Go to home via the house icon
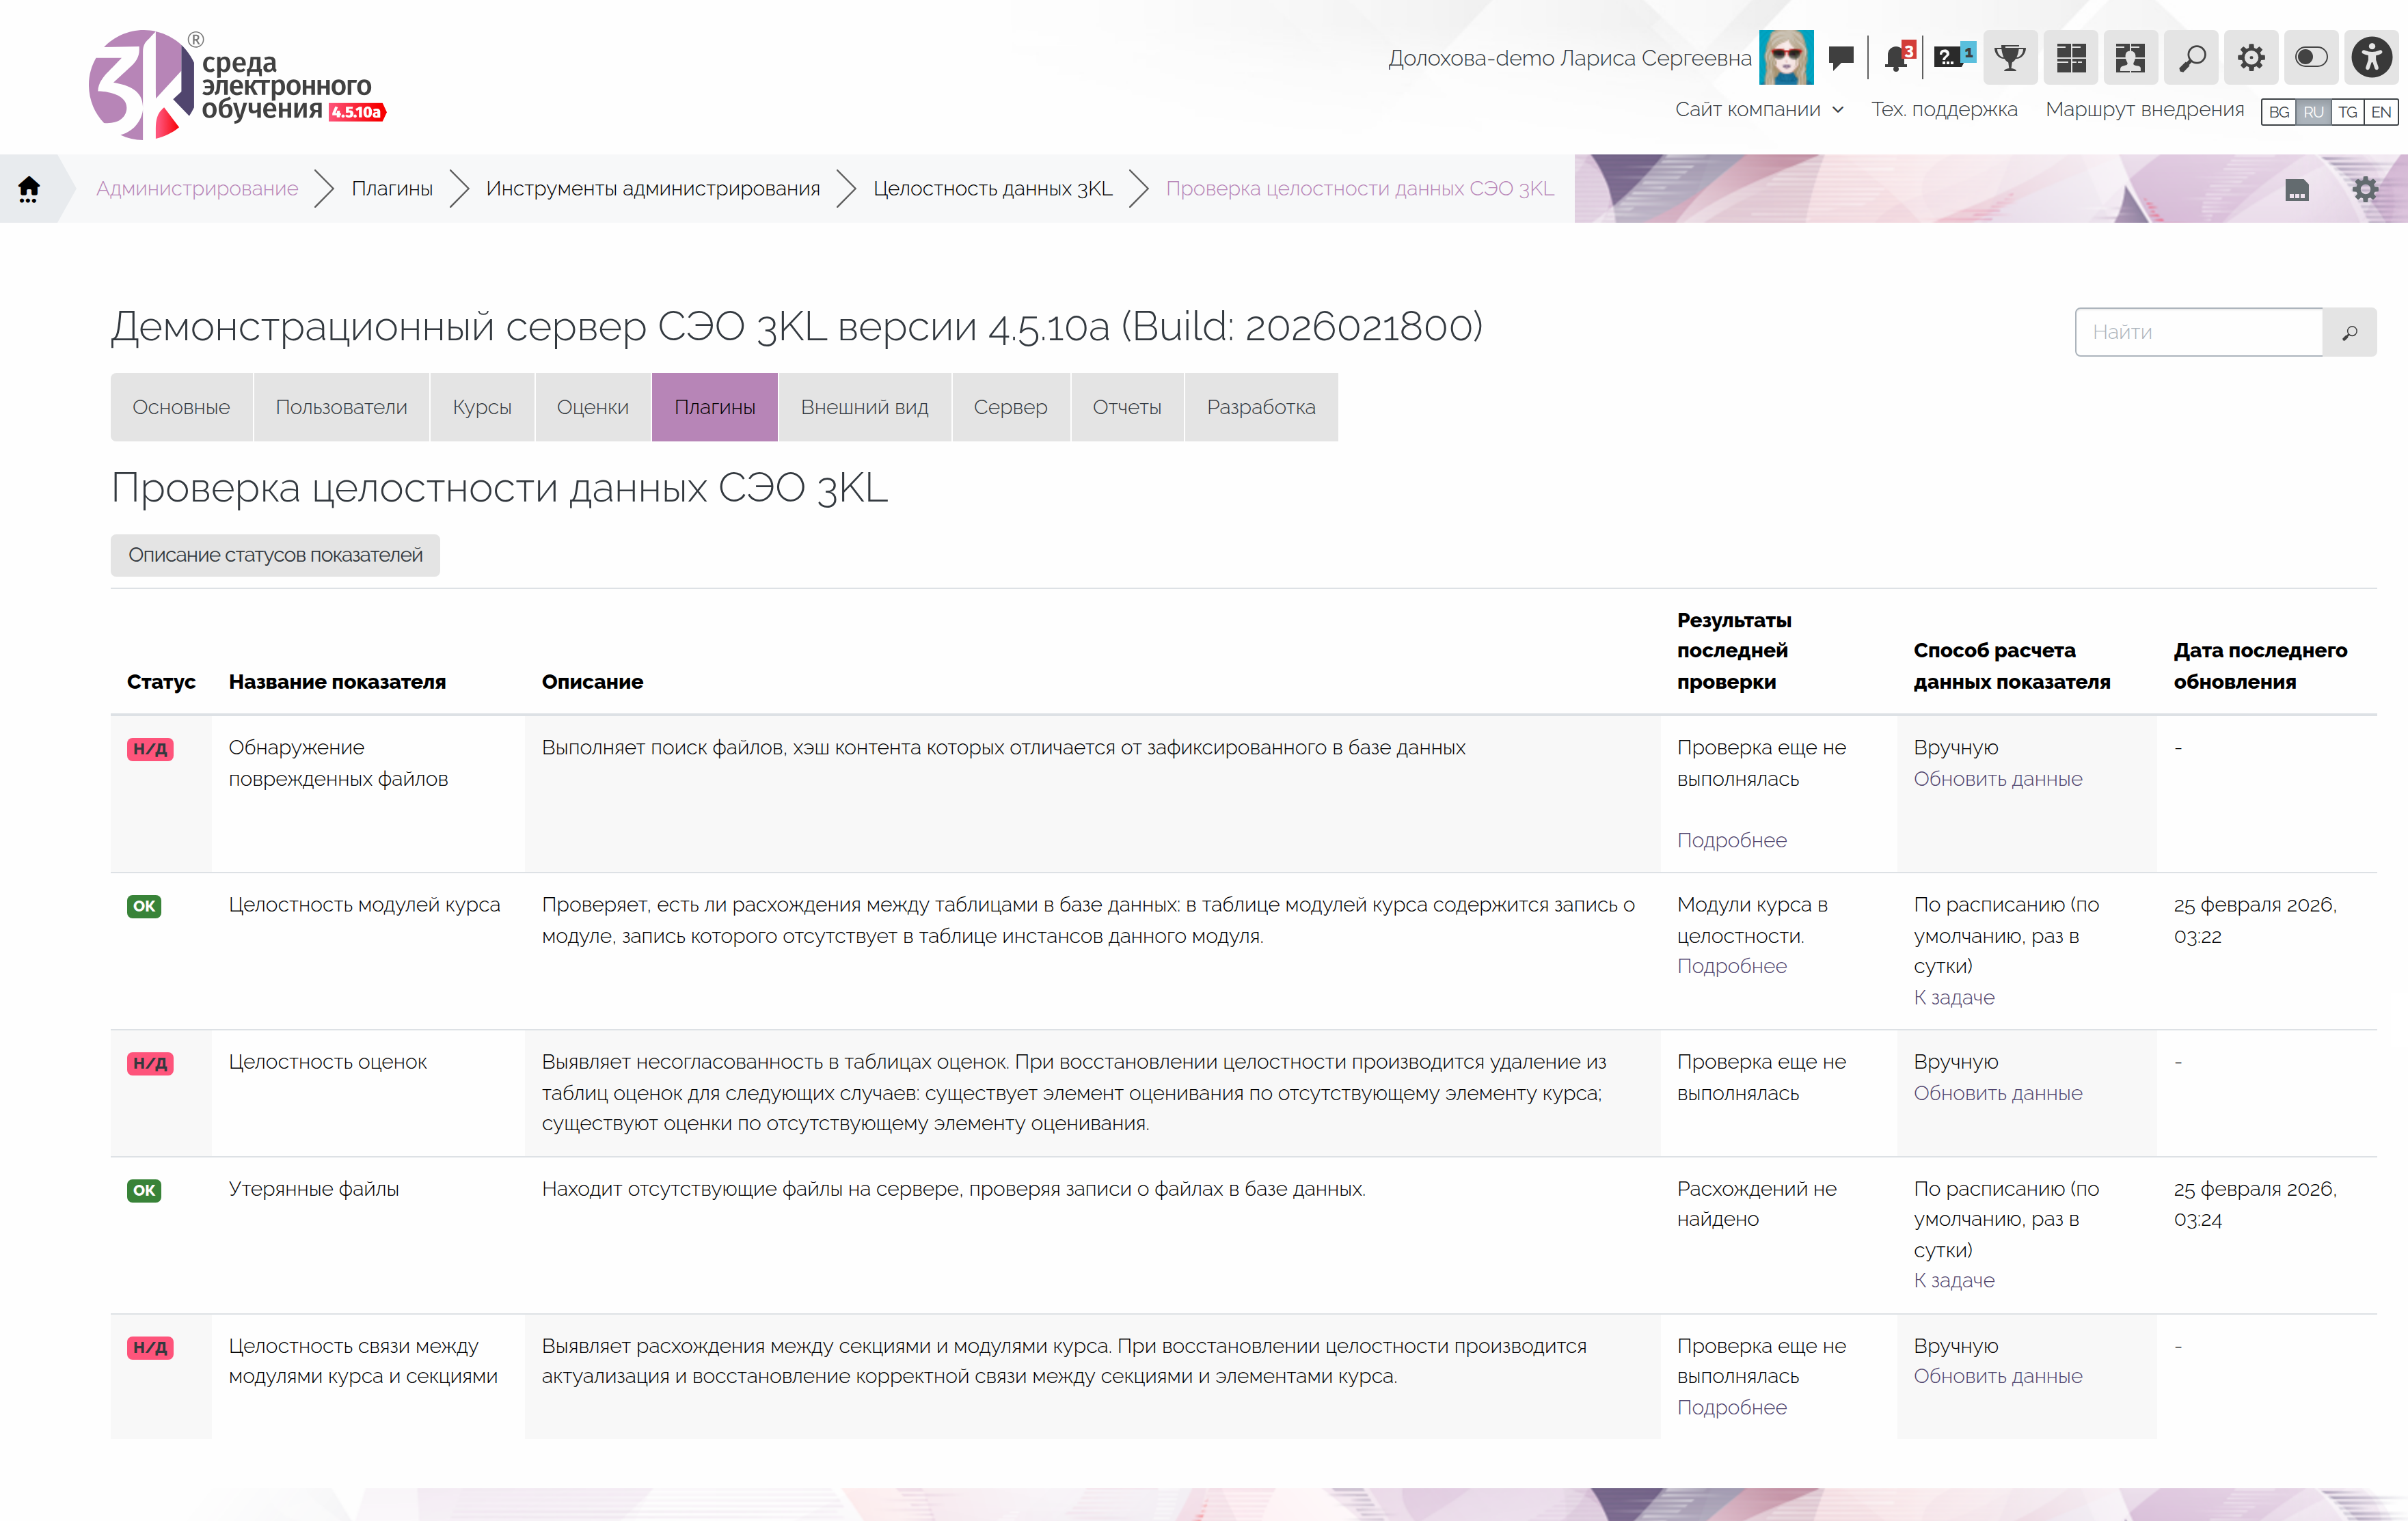 click(29, 188)
